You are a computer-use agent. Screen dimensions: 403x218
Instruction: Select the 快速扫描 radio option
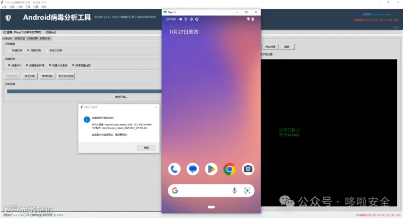(16, 50)
